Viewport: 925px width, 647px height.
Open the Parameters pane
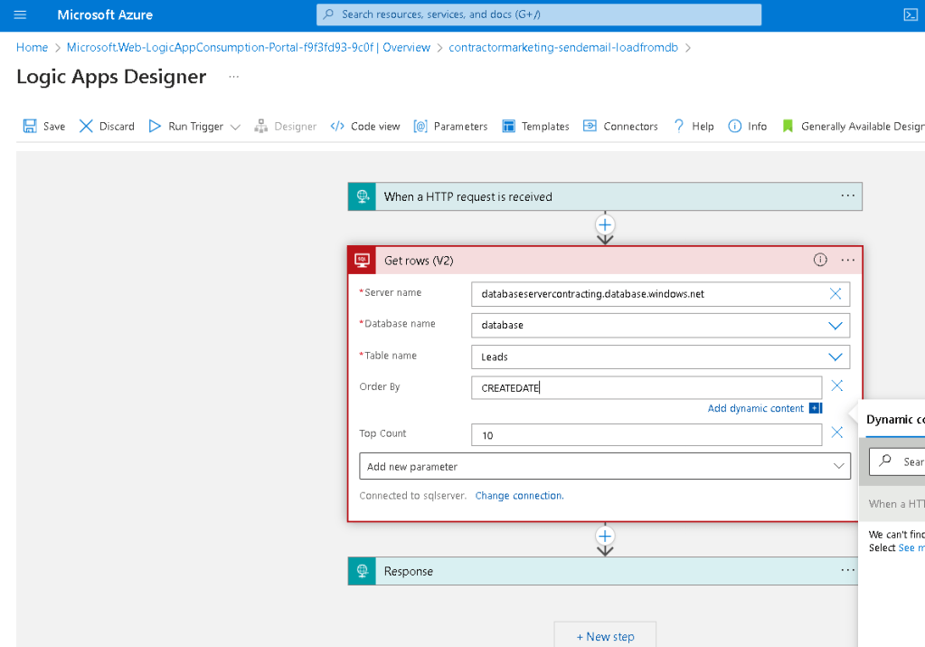click(x=450, y=127)
